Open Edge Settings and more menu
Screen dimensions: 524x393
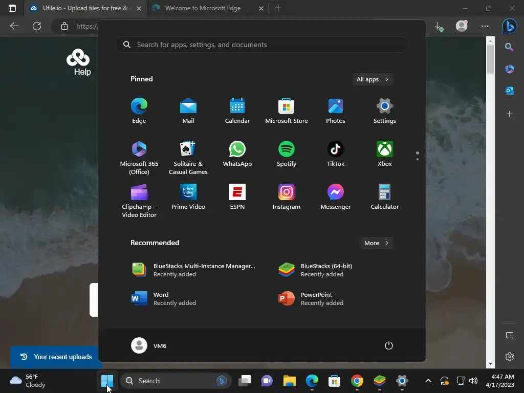click(485, 26)
